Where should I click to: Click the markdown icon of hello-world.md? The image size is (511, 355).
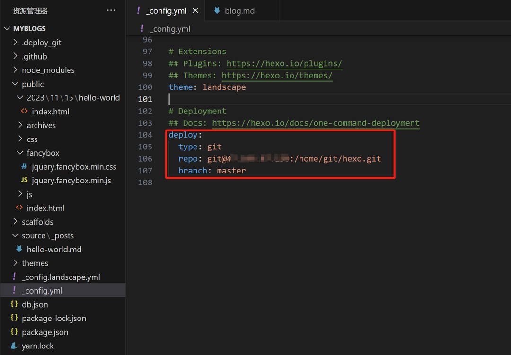coord(19,249)
